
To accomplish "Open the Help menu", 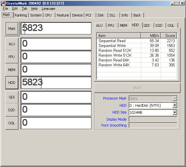I will (34, 9).
